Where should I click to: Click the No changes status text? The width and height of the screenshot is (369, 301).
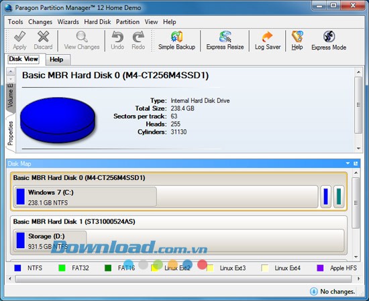point(337,292)
